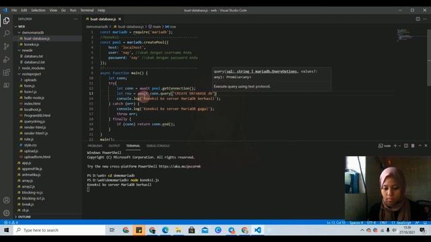Split the editor to the right
The width and height of the screenshot is (431, 242).
pyautogui.click(x=418, y=19)
